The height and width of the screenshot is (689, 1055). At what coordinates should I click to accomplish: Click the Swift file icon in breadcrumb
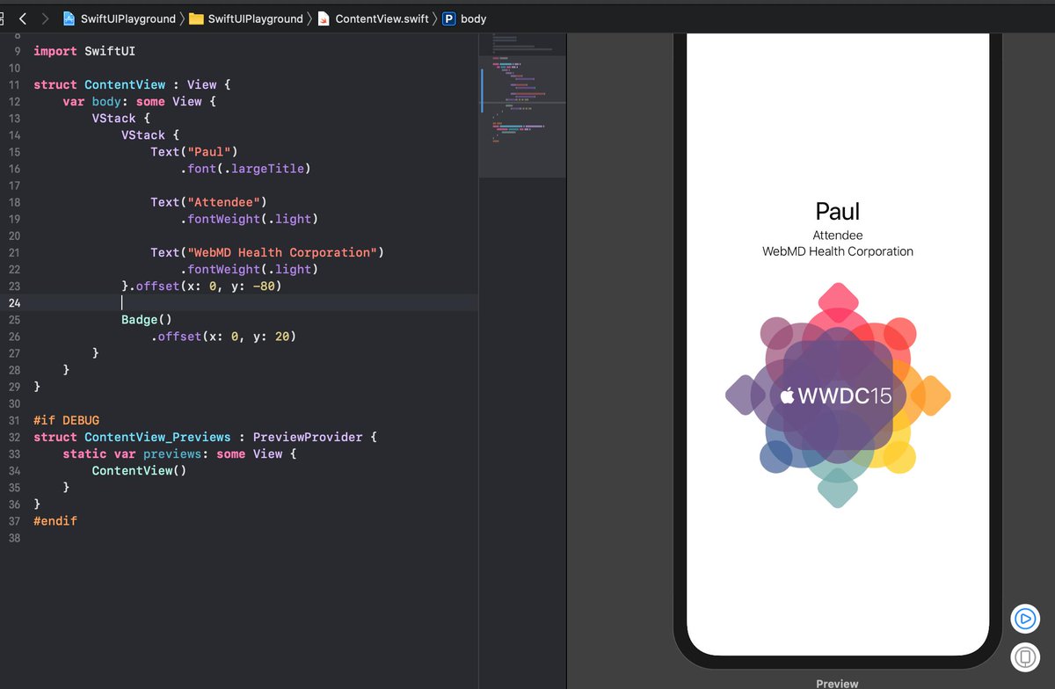click(x=324, y=18)
